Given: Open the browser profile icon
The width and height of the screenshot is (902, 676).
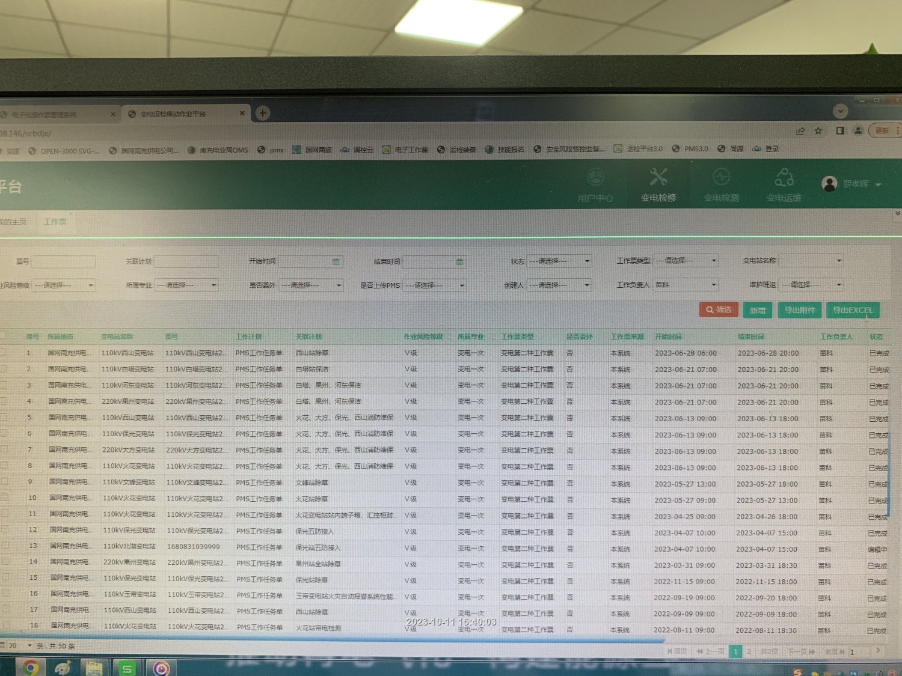Looking at the screenshot, I should click(858, 130).
